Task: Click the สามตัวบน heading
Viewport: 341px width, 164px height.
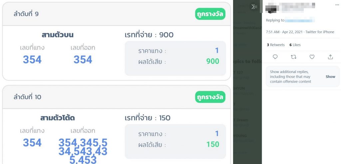Action: [57, 35]
